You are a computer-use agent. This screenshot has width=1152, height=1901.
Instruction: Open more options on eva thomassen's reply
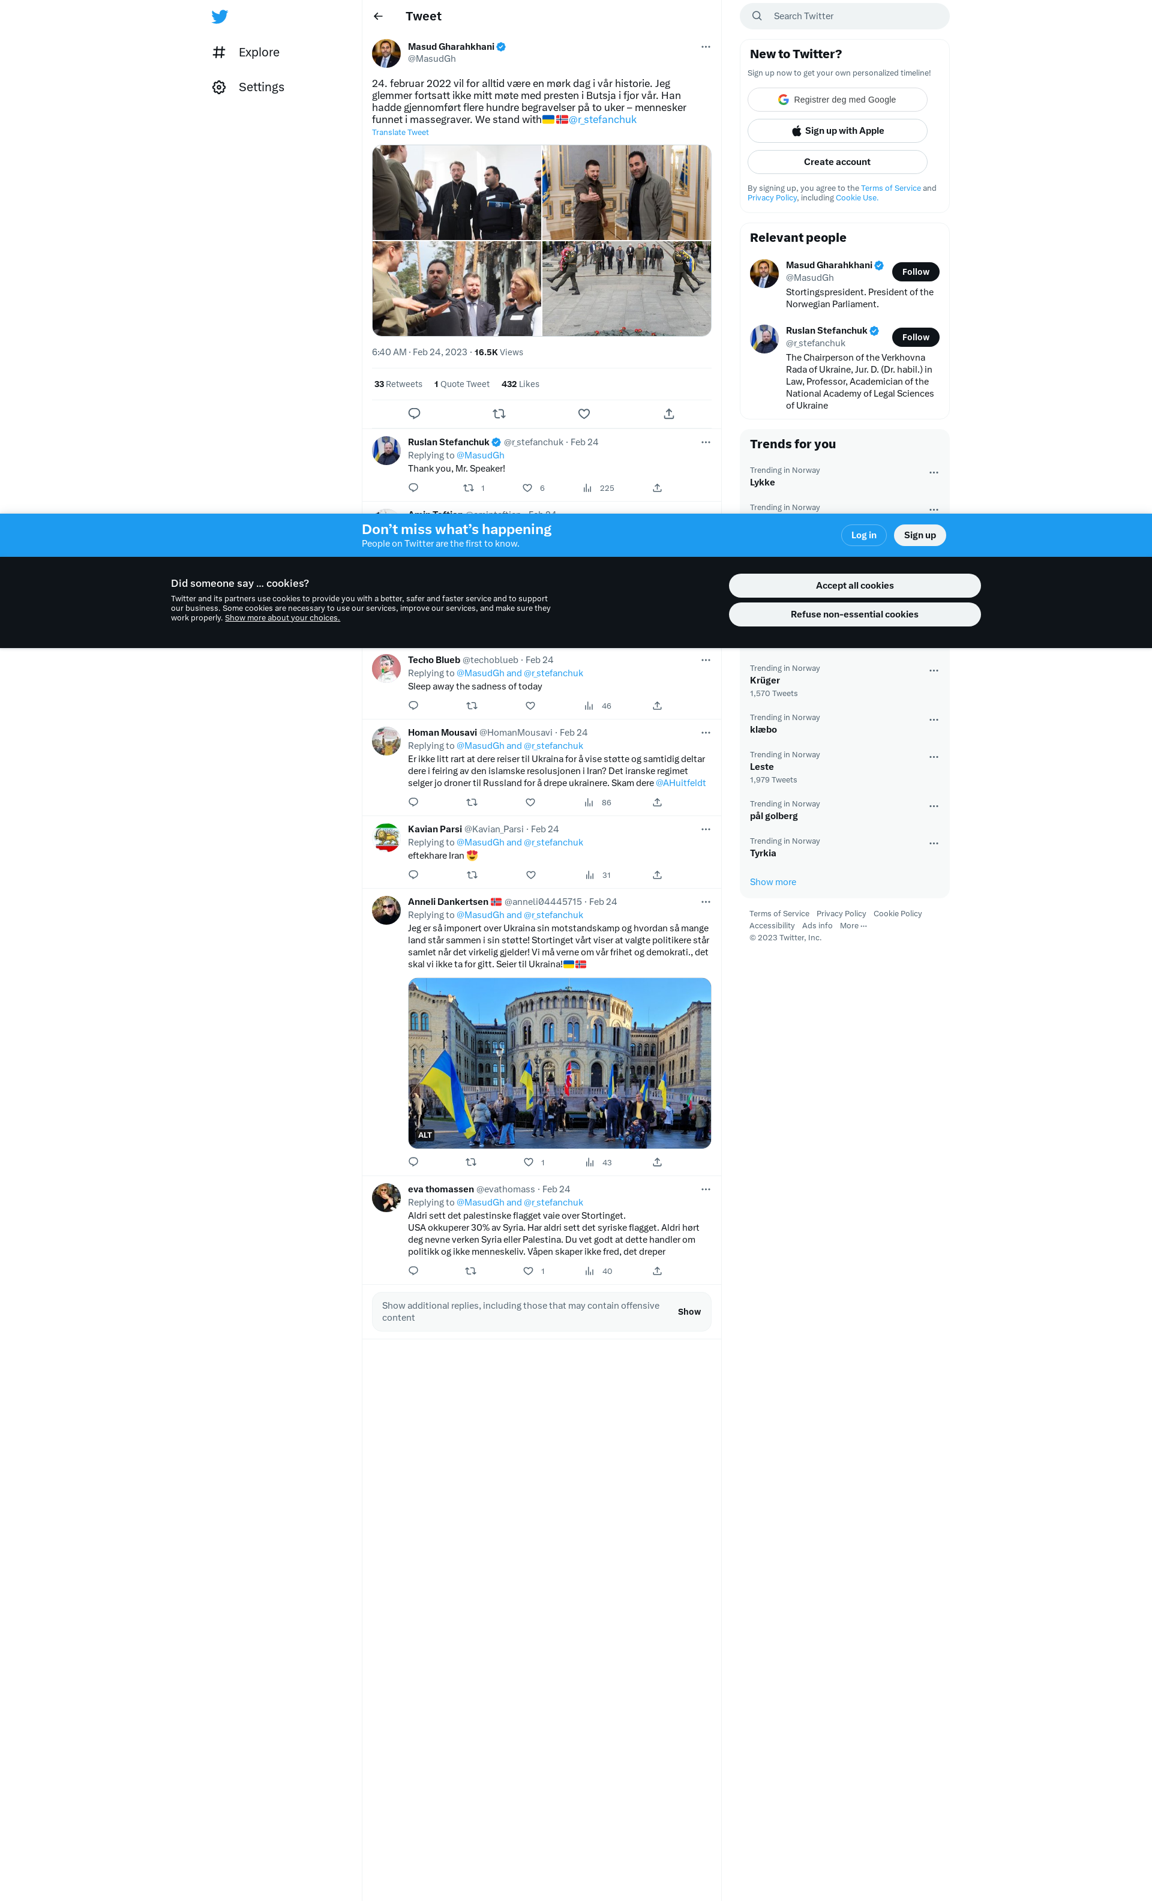705,1189
